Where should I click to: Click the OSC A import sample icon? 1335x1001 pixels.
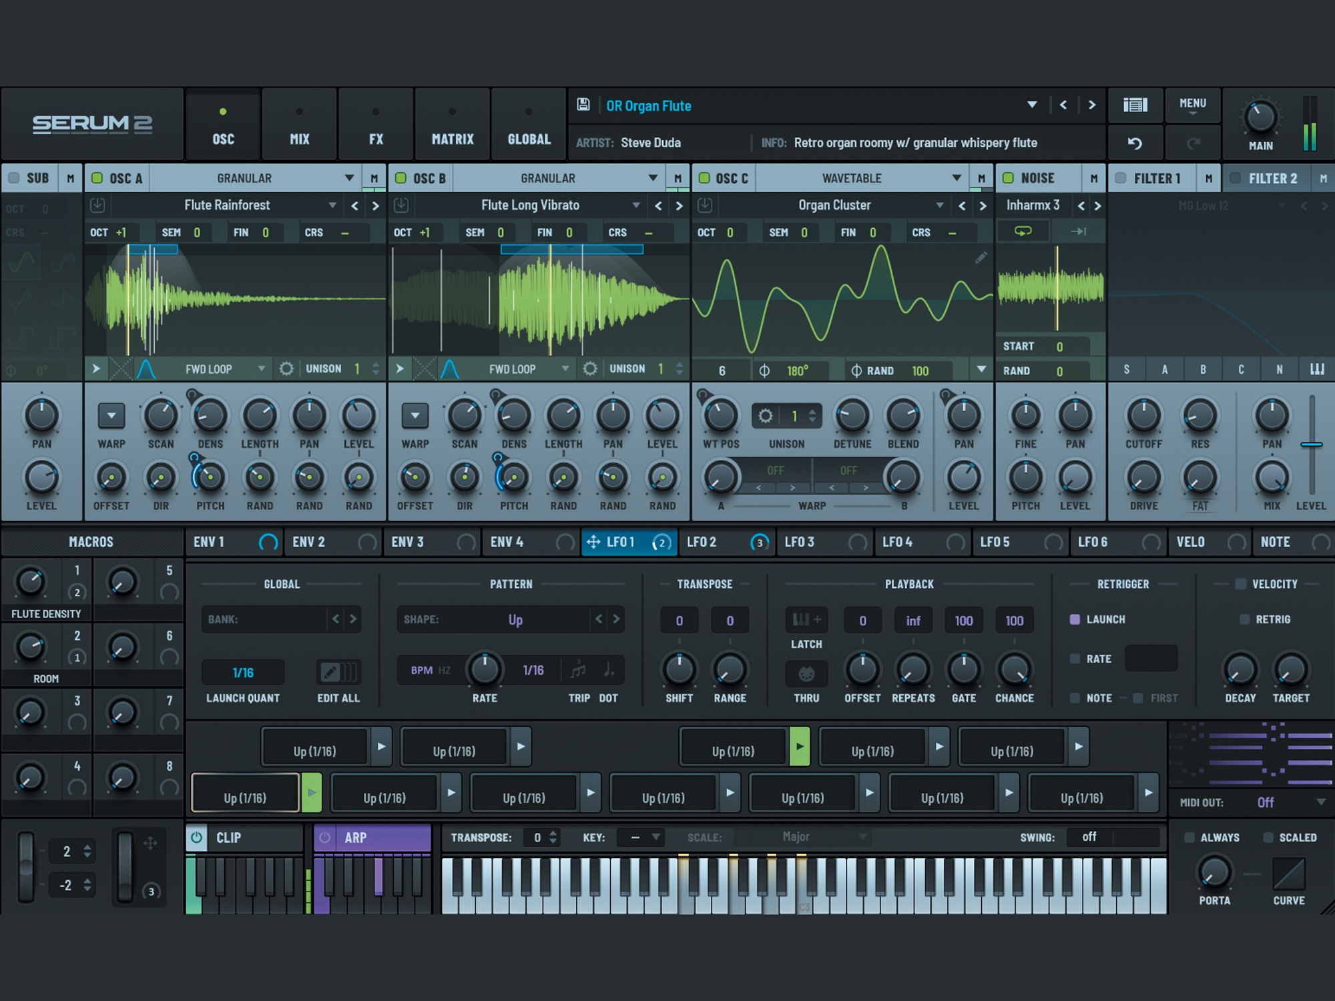coord(97,205)
